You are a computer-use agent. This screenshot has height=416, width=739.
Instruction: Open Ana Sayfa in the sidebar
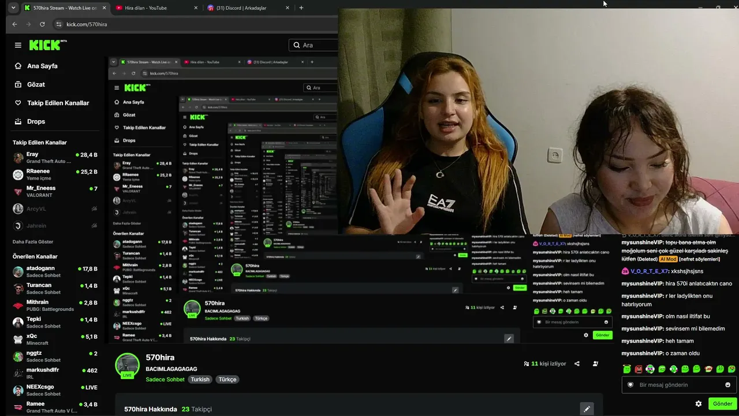(x=42, y=66)
